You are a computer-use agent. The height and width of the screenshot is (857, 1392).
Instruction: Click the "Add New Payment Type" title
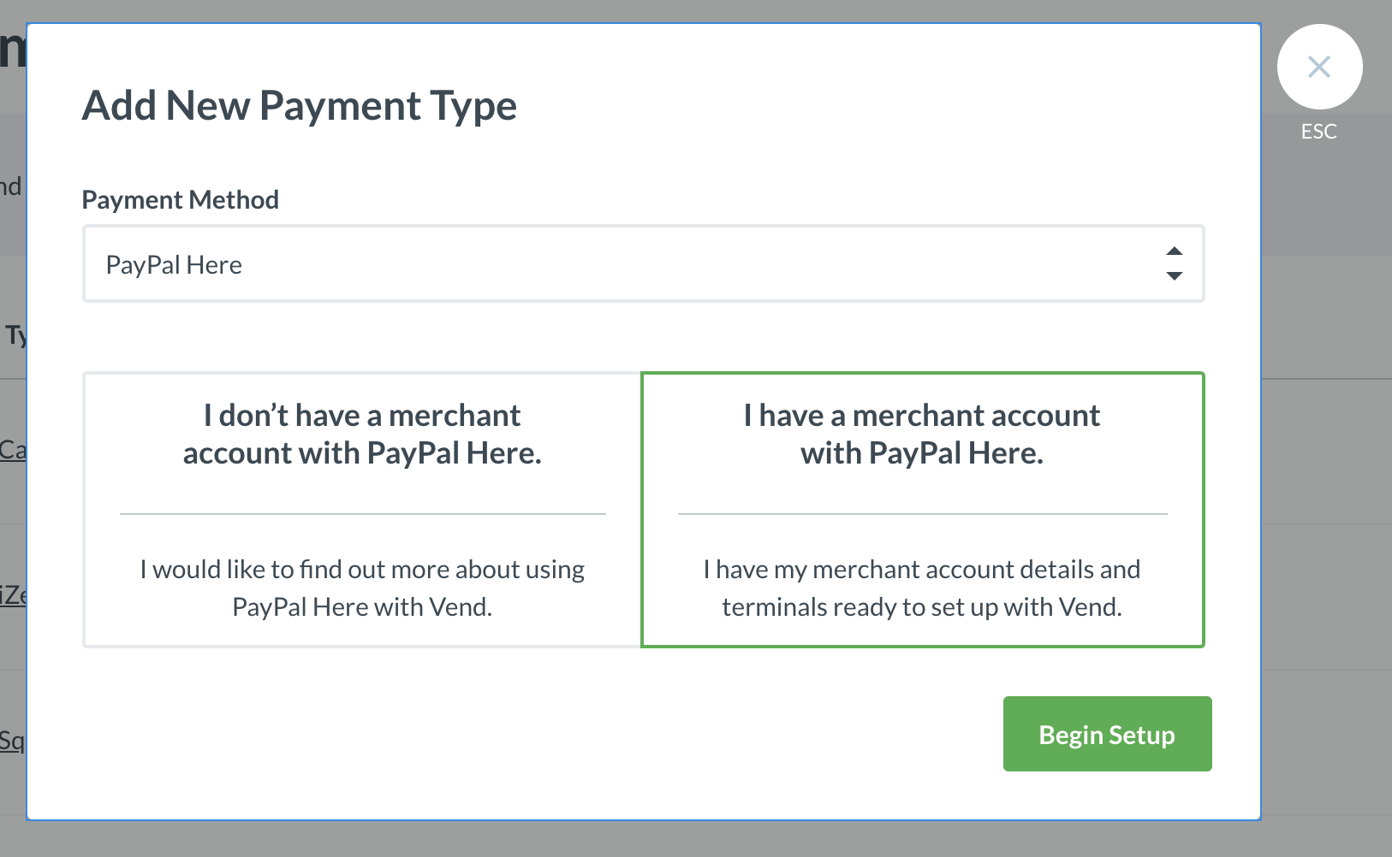pos(299,106)
